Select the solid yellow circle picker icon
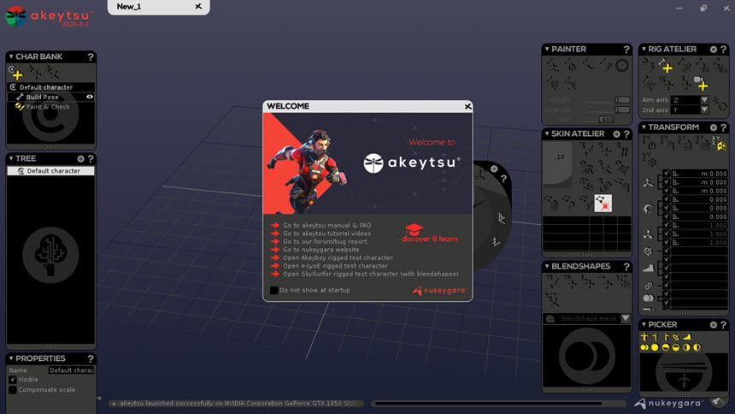Screen dimensions: 735x414 [655, 347]
